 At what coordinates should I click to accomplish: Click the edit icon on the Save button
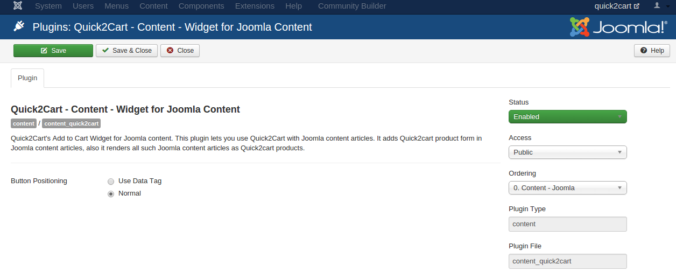(x=44, y=51)
